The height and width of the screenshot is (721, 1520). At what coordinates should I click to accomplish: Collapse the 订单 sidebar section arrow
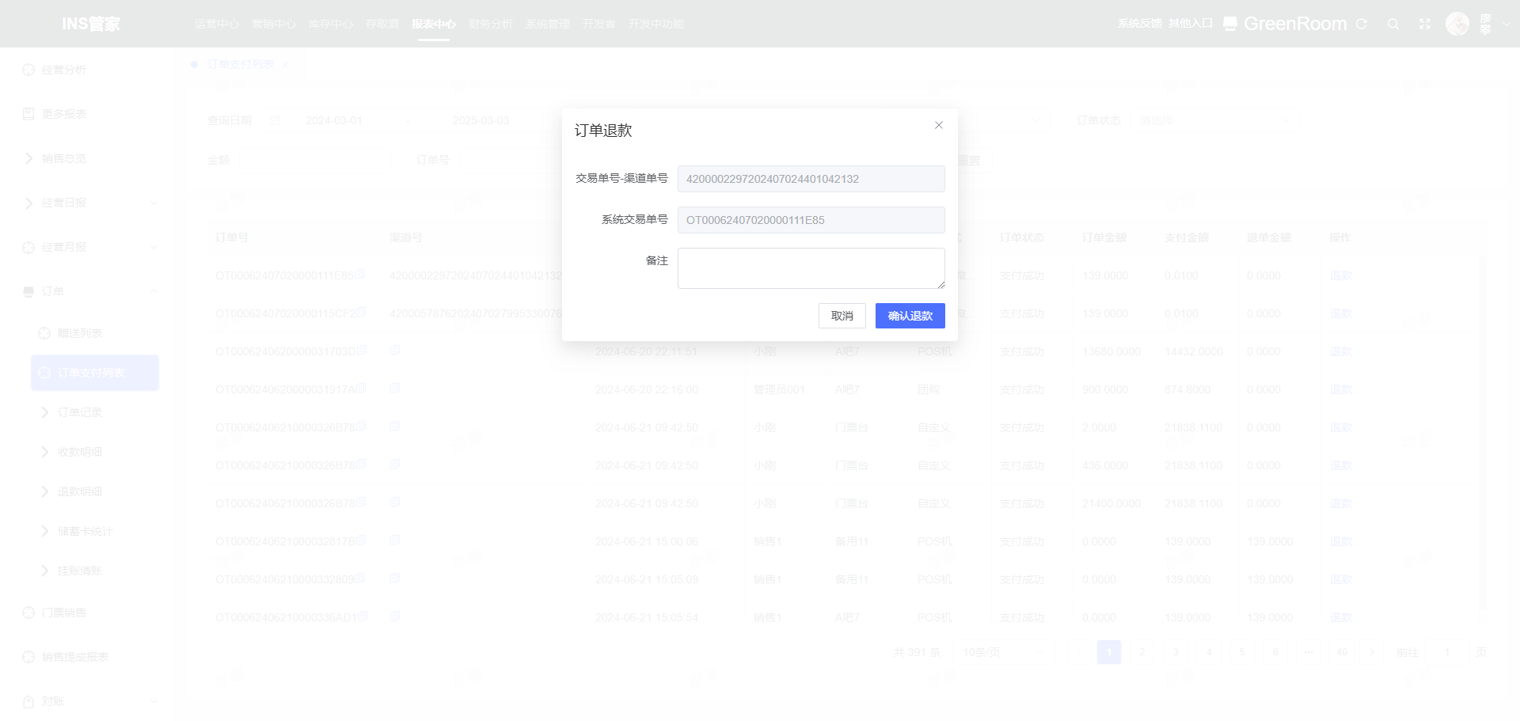coord(154,291)
